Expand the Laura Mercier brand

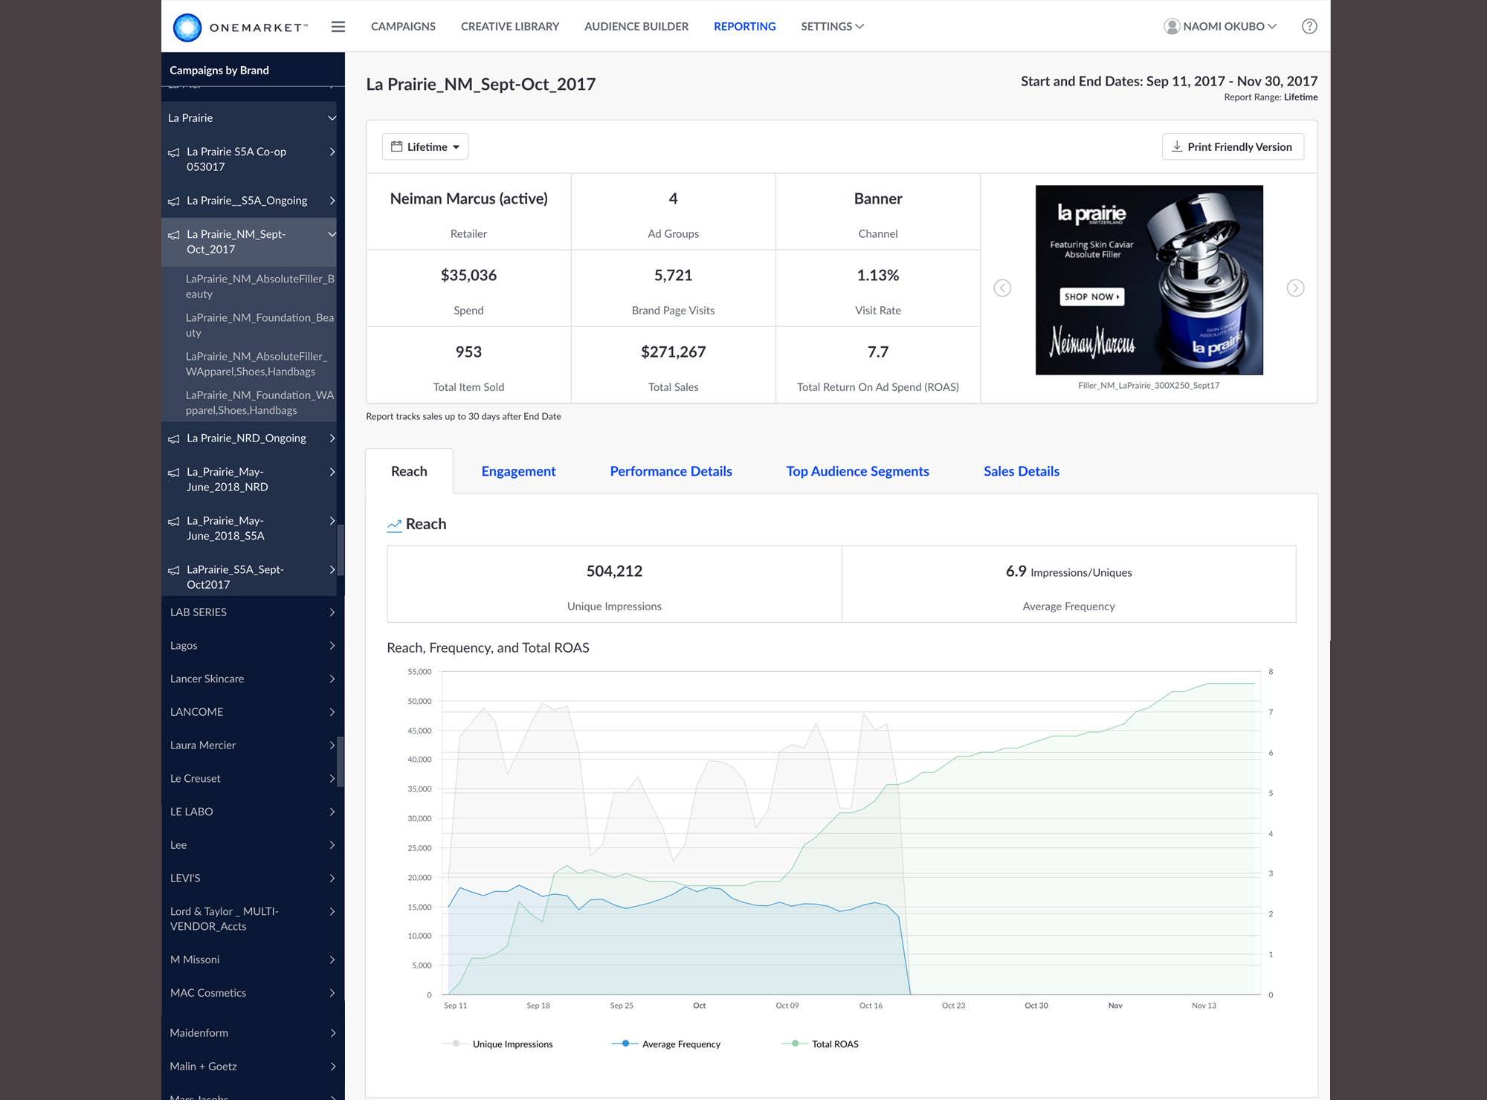pyautogui.click(x=332, y=745)
